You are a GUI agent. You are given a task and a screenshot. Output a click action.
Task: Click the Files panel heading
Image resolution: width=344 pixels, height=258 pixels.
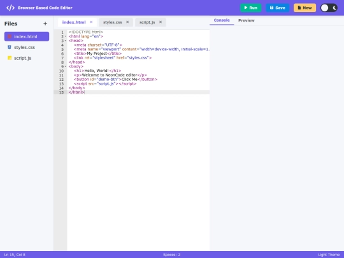pos(11,24)
